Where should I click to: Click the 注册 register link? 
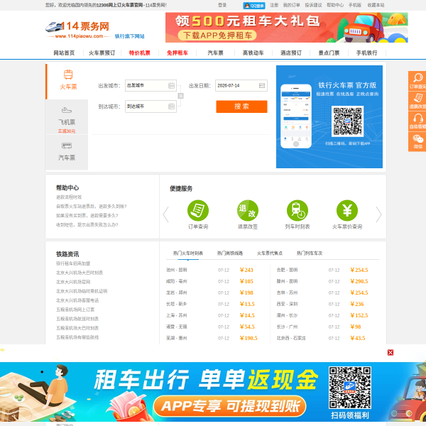(x=274, y=5)
